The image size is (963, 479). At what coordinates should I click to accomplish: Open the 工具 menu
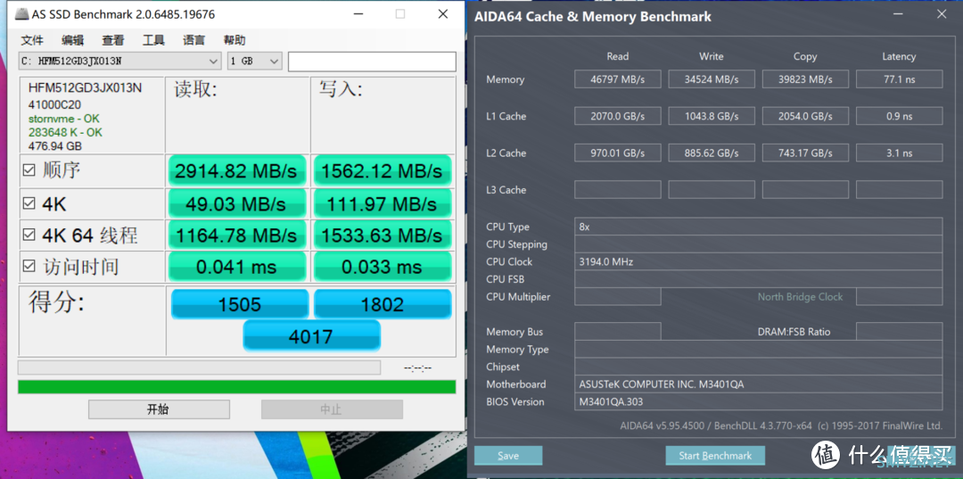pos(153,40)
